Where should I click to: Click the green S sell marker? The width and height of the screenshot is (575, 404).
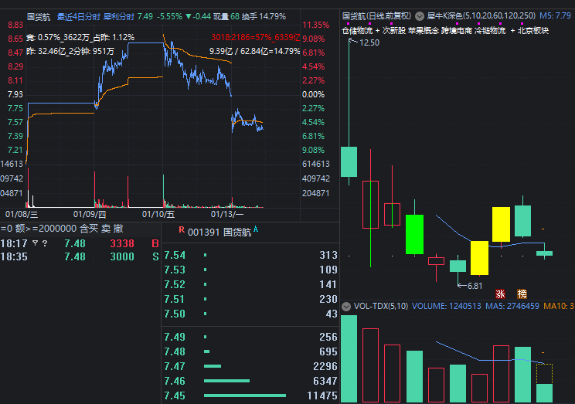(x=155, y=256)
